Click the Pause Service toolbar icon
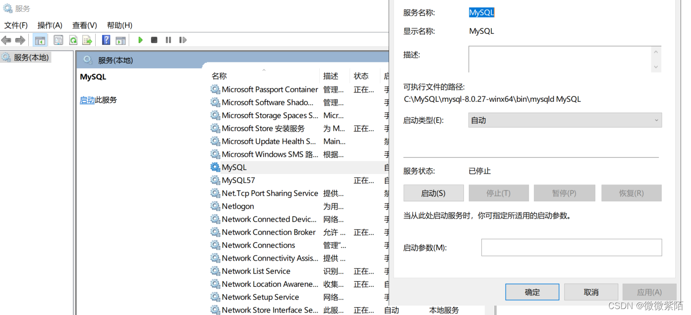The height and width of the screenshot is (315, 691). click(x=169, y=40)
